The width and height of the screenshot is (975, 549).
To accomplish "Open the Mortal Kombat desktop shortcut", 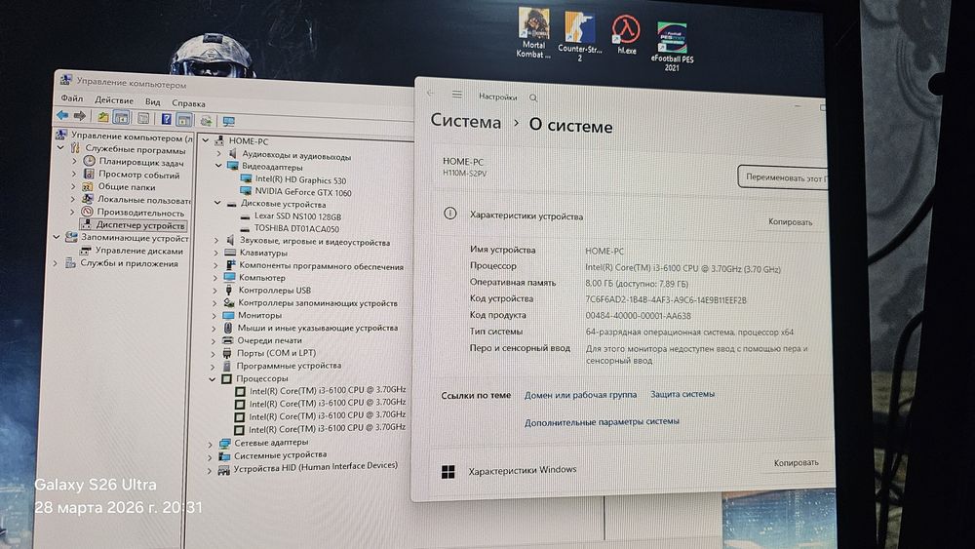I will tap(533, 33).
